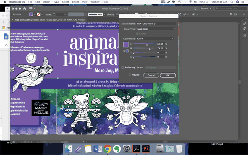Screen dimensions: 248x155
Task: Click the Magenta slider track
Action: 144,48
